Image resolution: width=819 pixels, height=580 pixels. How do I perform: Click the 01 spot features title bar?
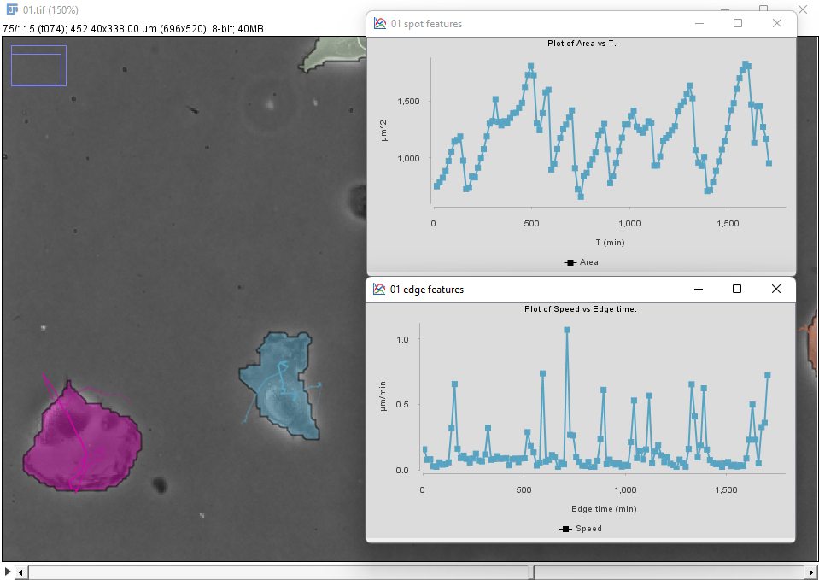(555, 24)
